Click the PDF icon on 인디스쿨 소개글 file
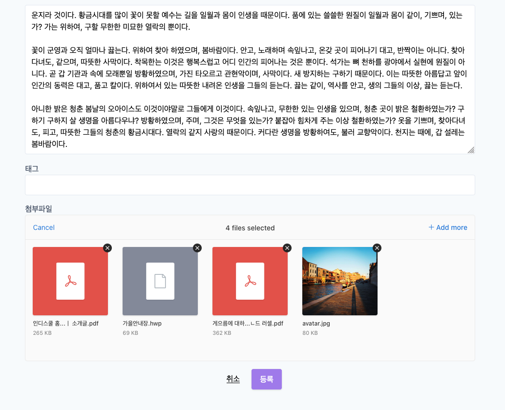The width and height of the screenshot is (505, 410). tap(70, 281)
